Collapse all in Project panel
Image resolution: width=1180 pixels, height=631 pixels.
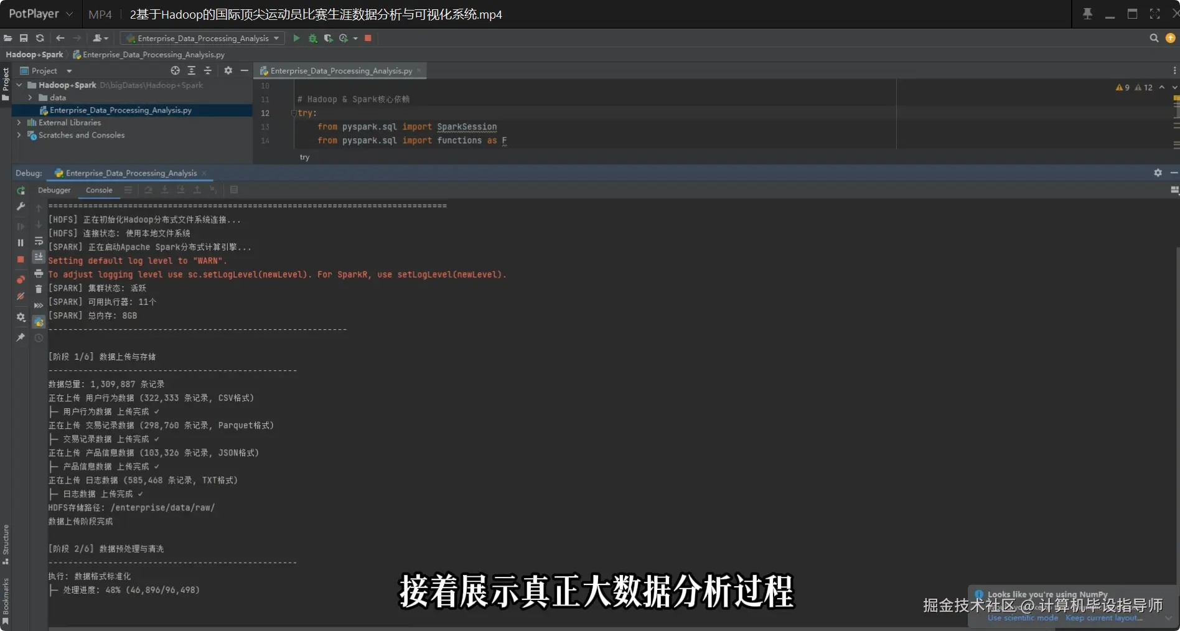coord(207,70)
